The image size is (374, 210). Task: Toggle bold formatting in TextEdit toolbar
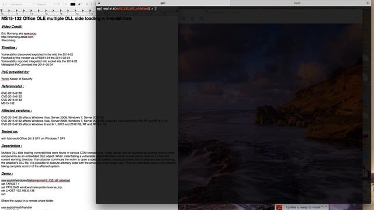click(86, 4)
